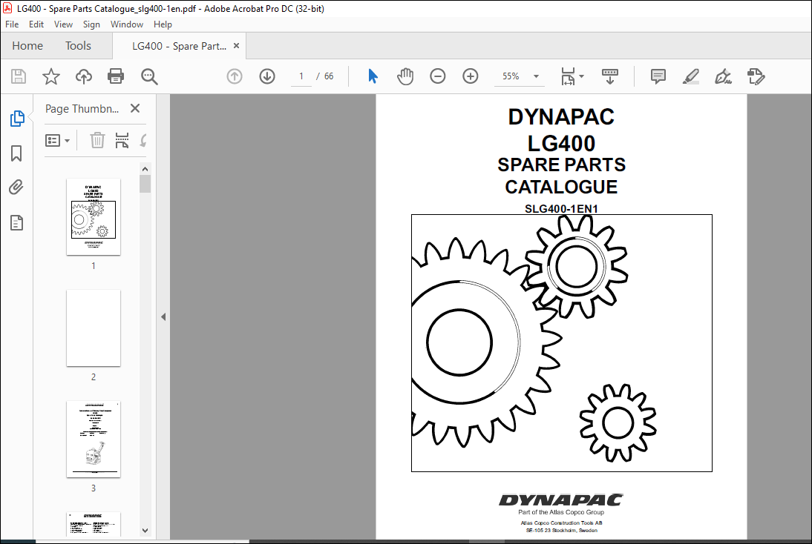Go to next page arrow

(x=267, y=76)
